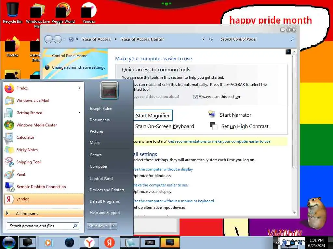Click the Shut down button
This screenshot has width=333, height=249.
98,226
